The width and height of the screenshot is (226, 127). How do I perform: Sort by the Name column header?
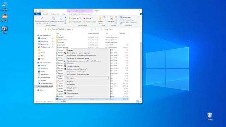(x=57, y=34)
